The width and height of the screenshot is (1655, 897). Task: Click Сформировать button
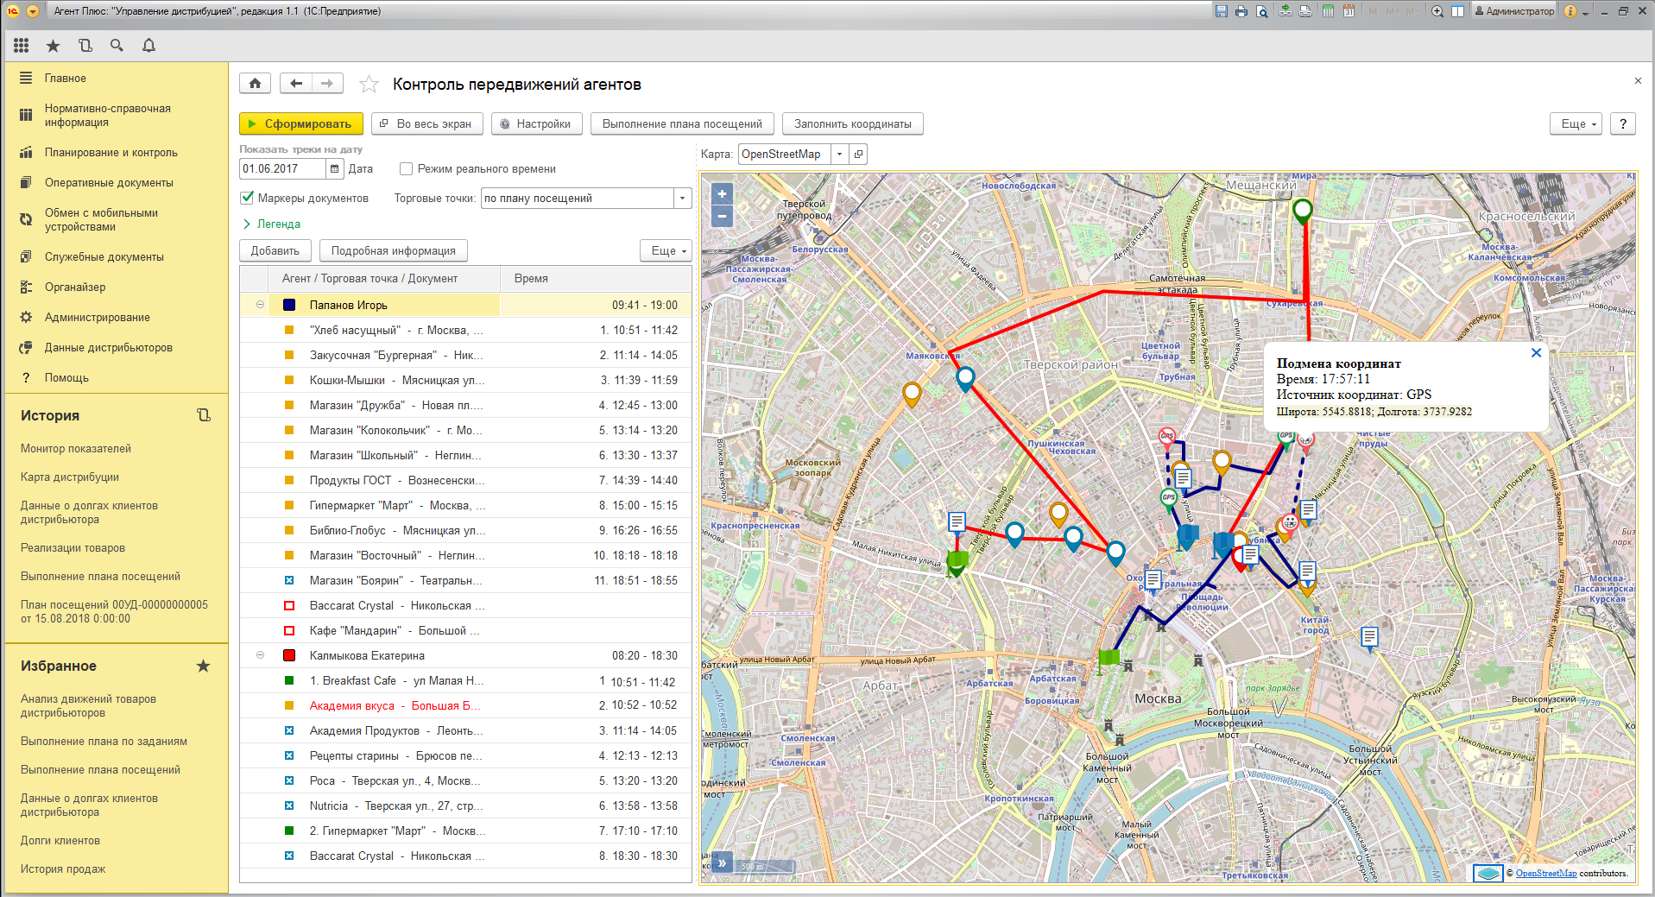tap(300, 124)
